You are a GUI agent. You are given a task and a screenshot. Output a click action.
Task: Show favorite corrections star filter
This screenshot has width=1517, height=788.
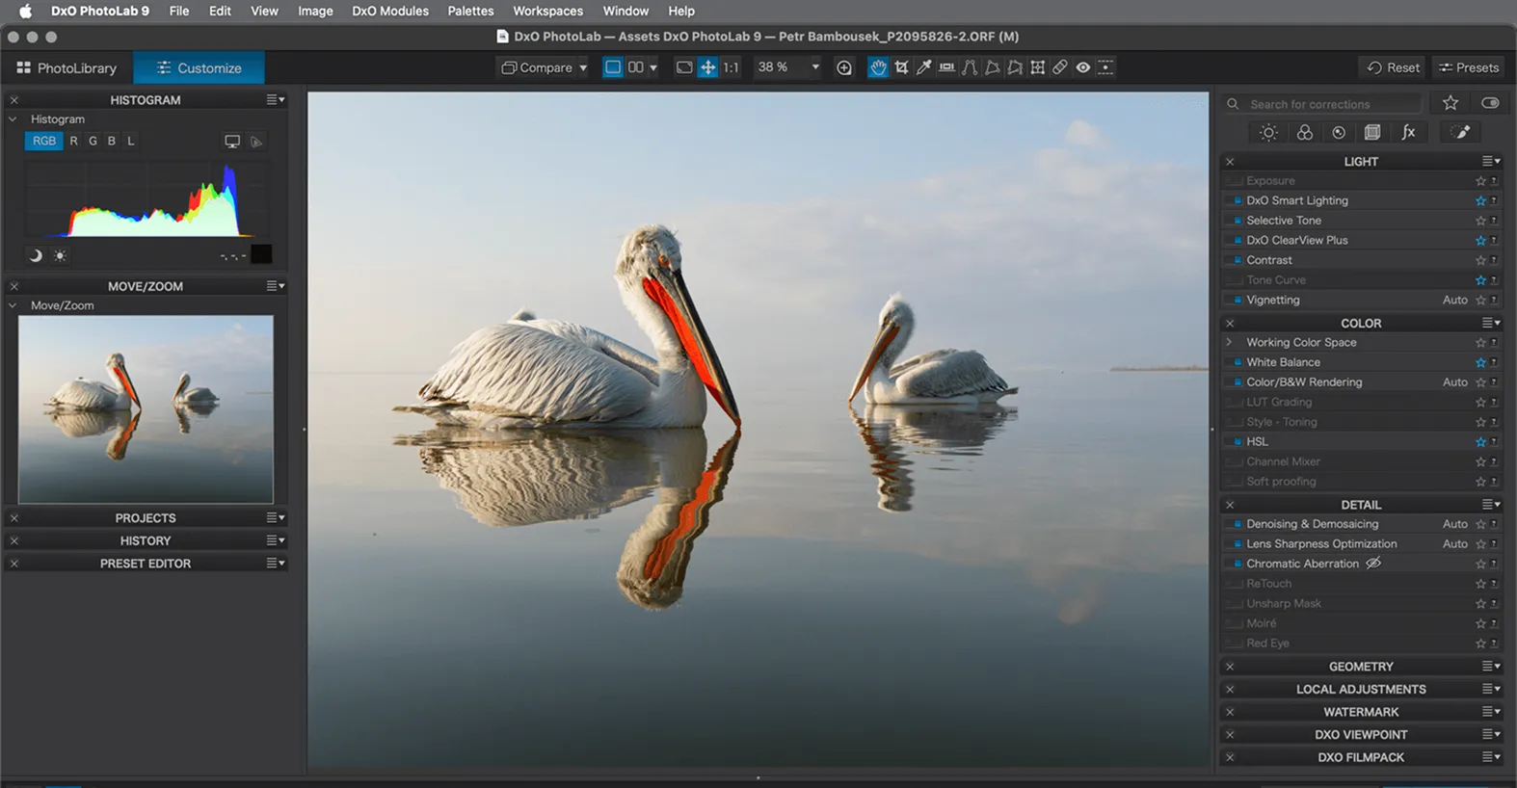click(x=1450, y=103)
